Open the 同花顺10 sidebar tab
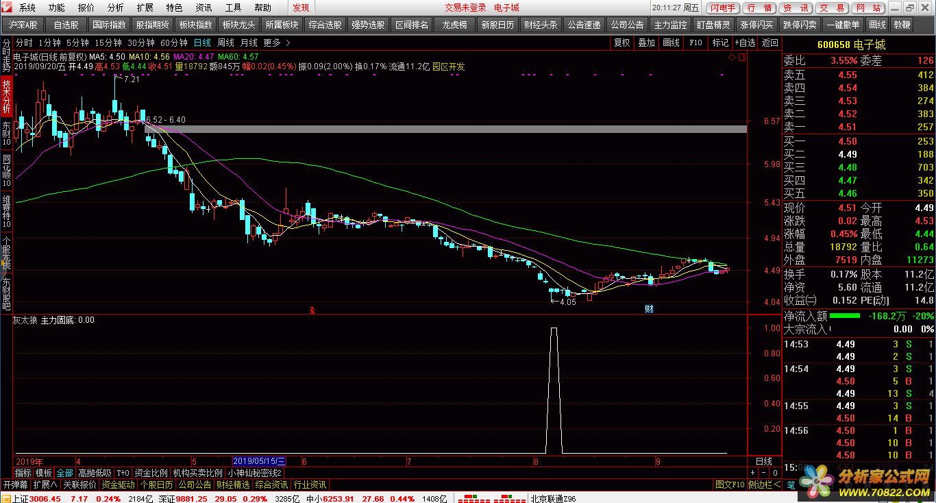 point(6,170)
